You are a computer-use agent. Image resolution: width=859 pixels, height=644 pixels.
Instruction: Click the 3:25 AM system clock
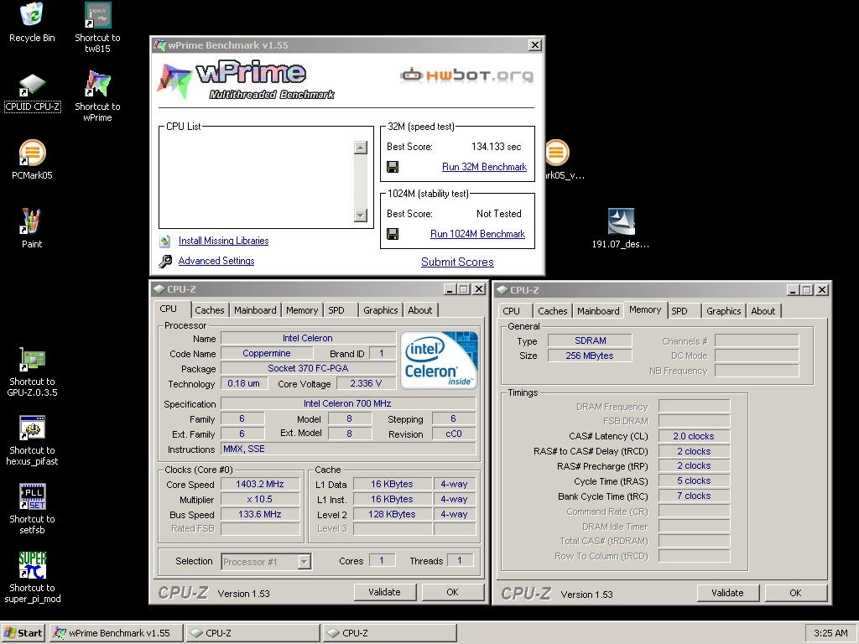830,633
